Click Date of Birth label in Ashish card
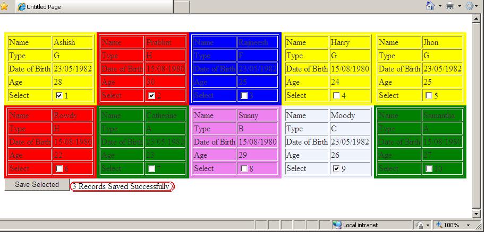This screenshot has height=233, width=485. point(30,69)
